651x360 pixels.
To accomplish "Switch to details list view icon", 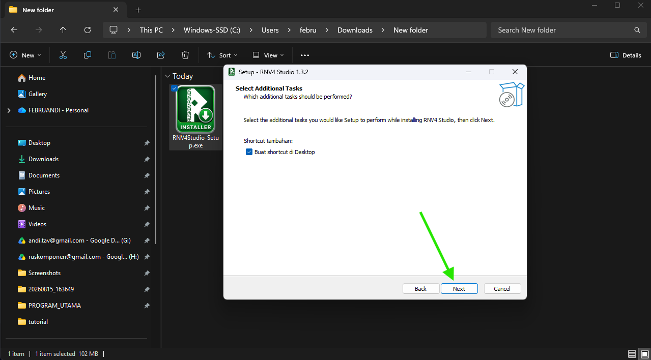I will [632, 354].
